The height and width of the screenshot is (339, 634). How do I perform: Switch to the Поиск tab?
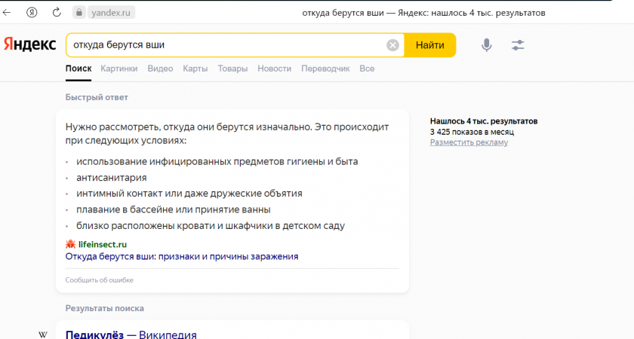pos(78,69)
